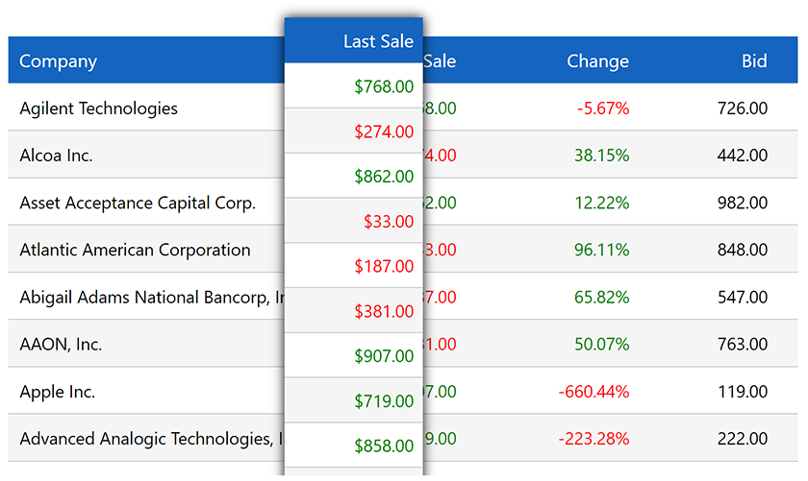Click the Apple Inc. company cell
The height and width of the screenshot is (481, 808).
coord(58,393)
